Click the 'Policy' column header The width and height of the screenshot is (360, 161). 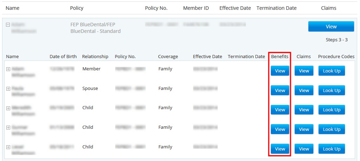(x=77, y=8)
